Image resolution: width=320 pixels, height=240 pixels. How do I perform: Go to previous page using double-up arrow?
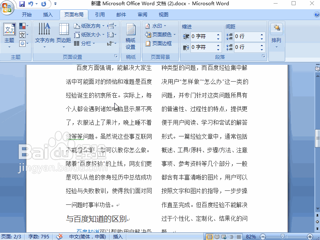(317, 215)
